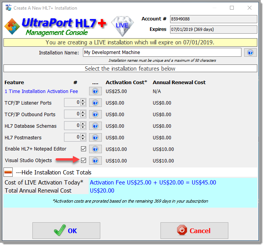265x247 pixels.
Task: Open help for Visual Studio Objects
Action: [95, 161]
